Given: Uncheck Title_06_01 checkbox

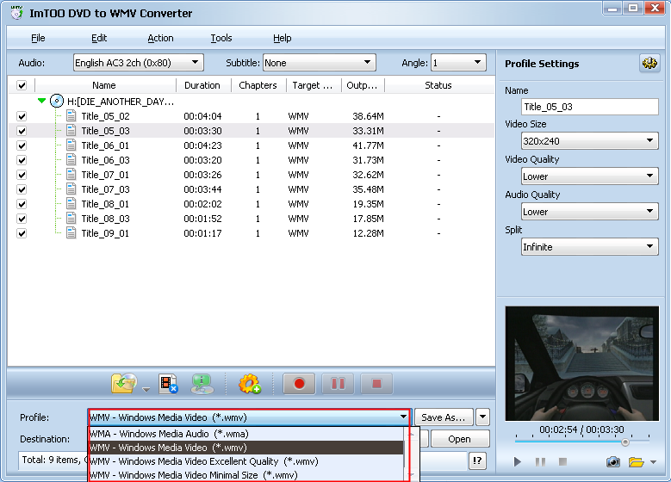Looking at the screenshot, I should [x=22, y=145].
